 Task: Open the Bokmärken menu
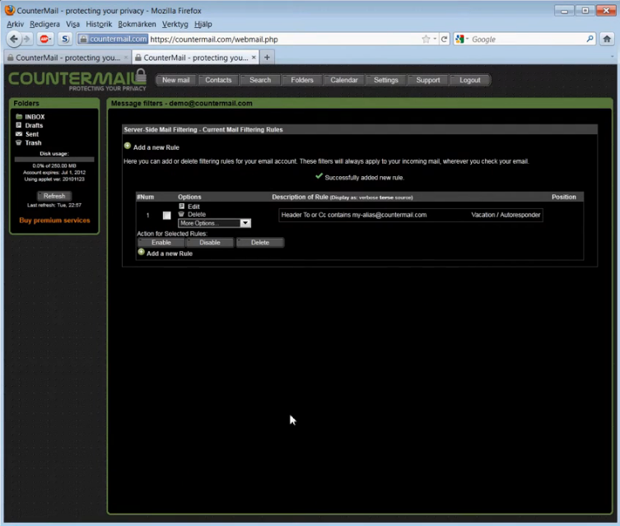(x=137, y=24)
